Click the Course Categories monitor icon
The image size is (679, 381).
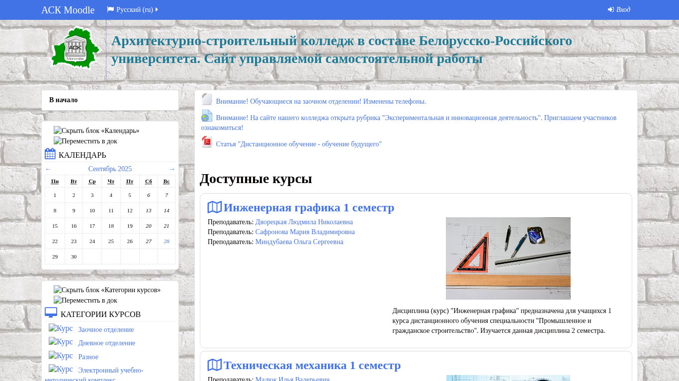[51, 313]
